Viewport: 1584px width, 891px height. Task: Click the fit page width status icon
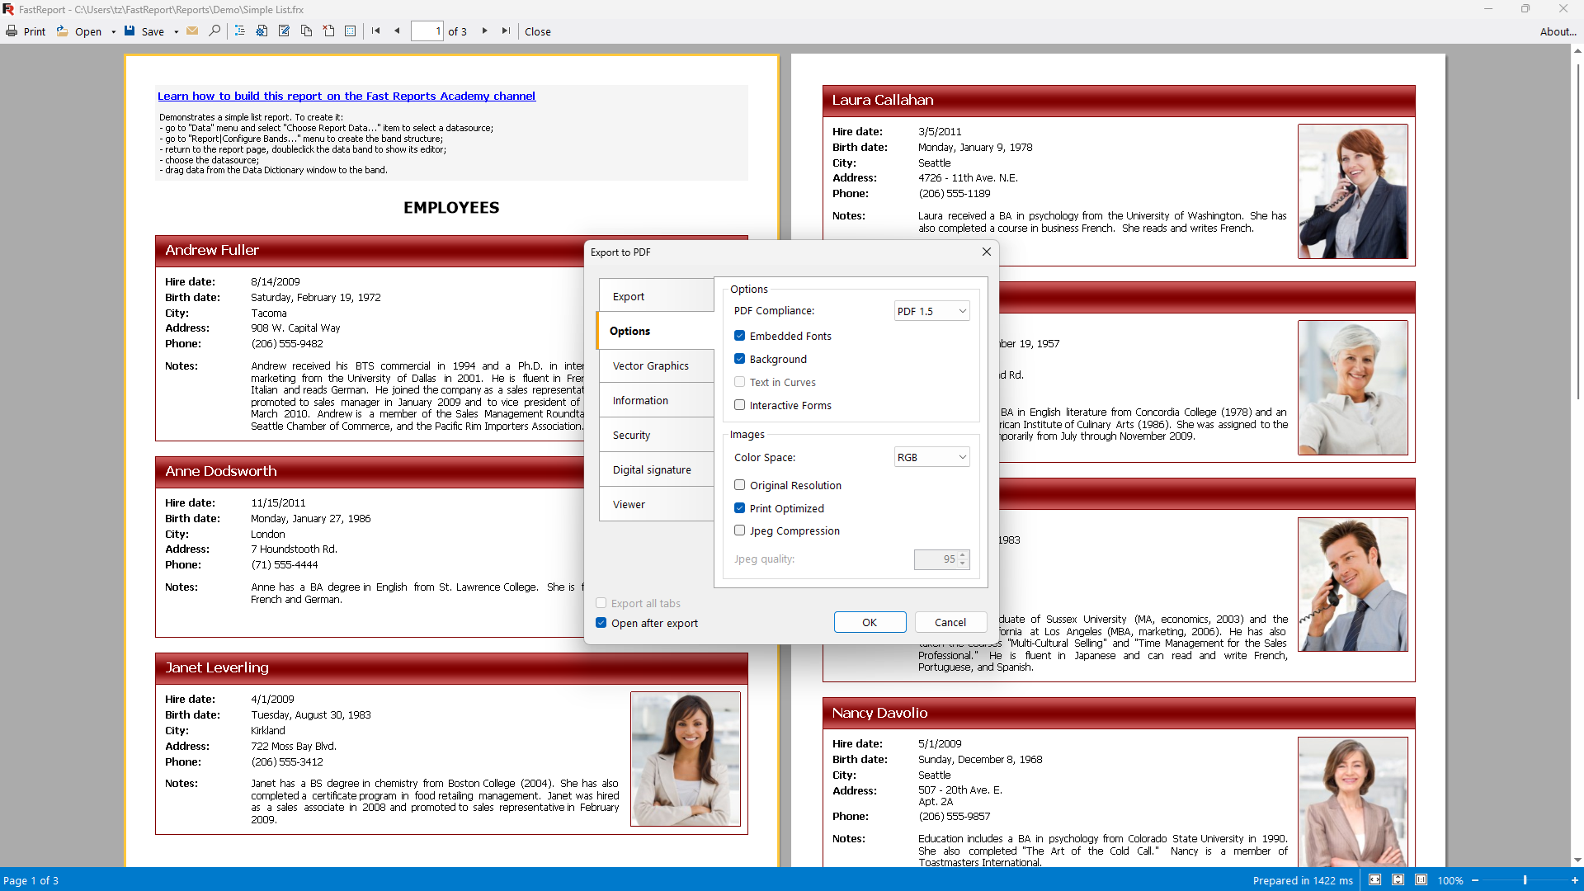coord(1375,880)
